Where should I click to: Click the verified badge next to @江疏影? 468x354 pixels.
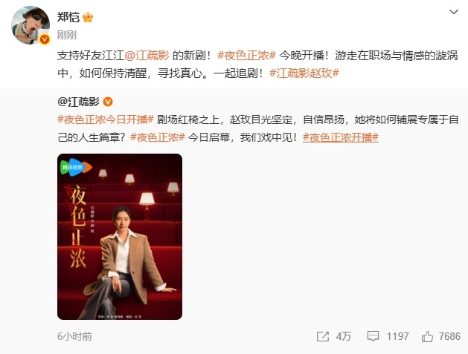coord(108,102)
